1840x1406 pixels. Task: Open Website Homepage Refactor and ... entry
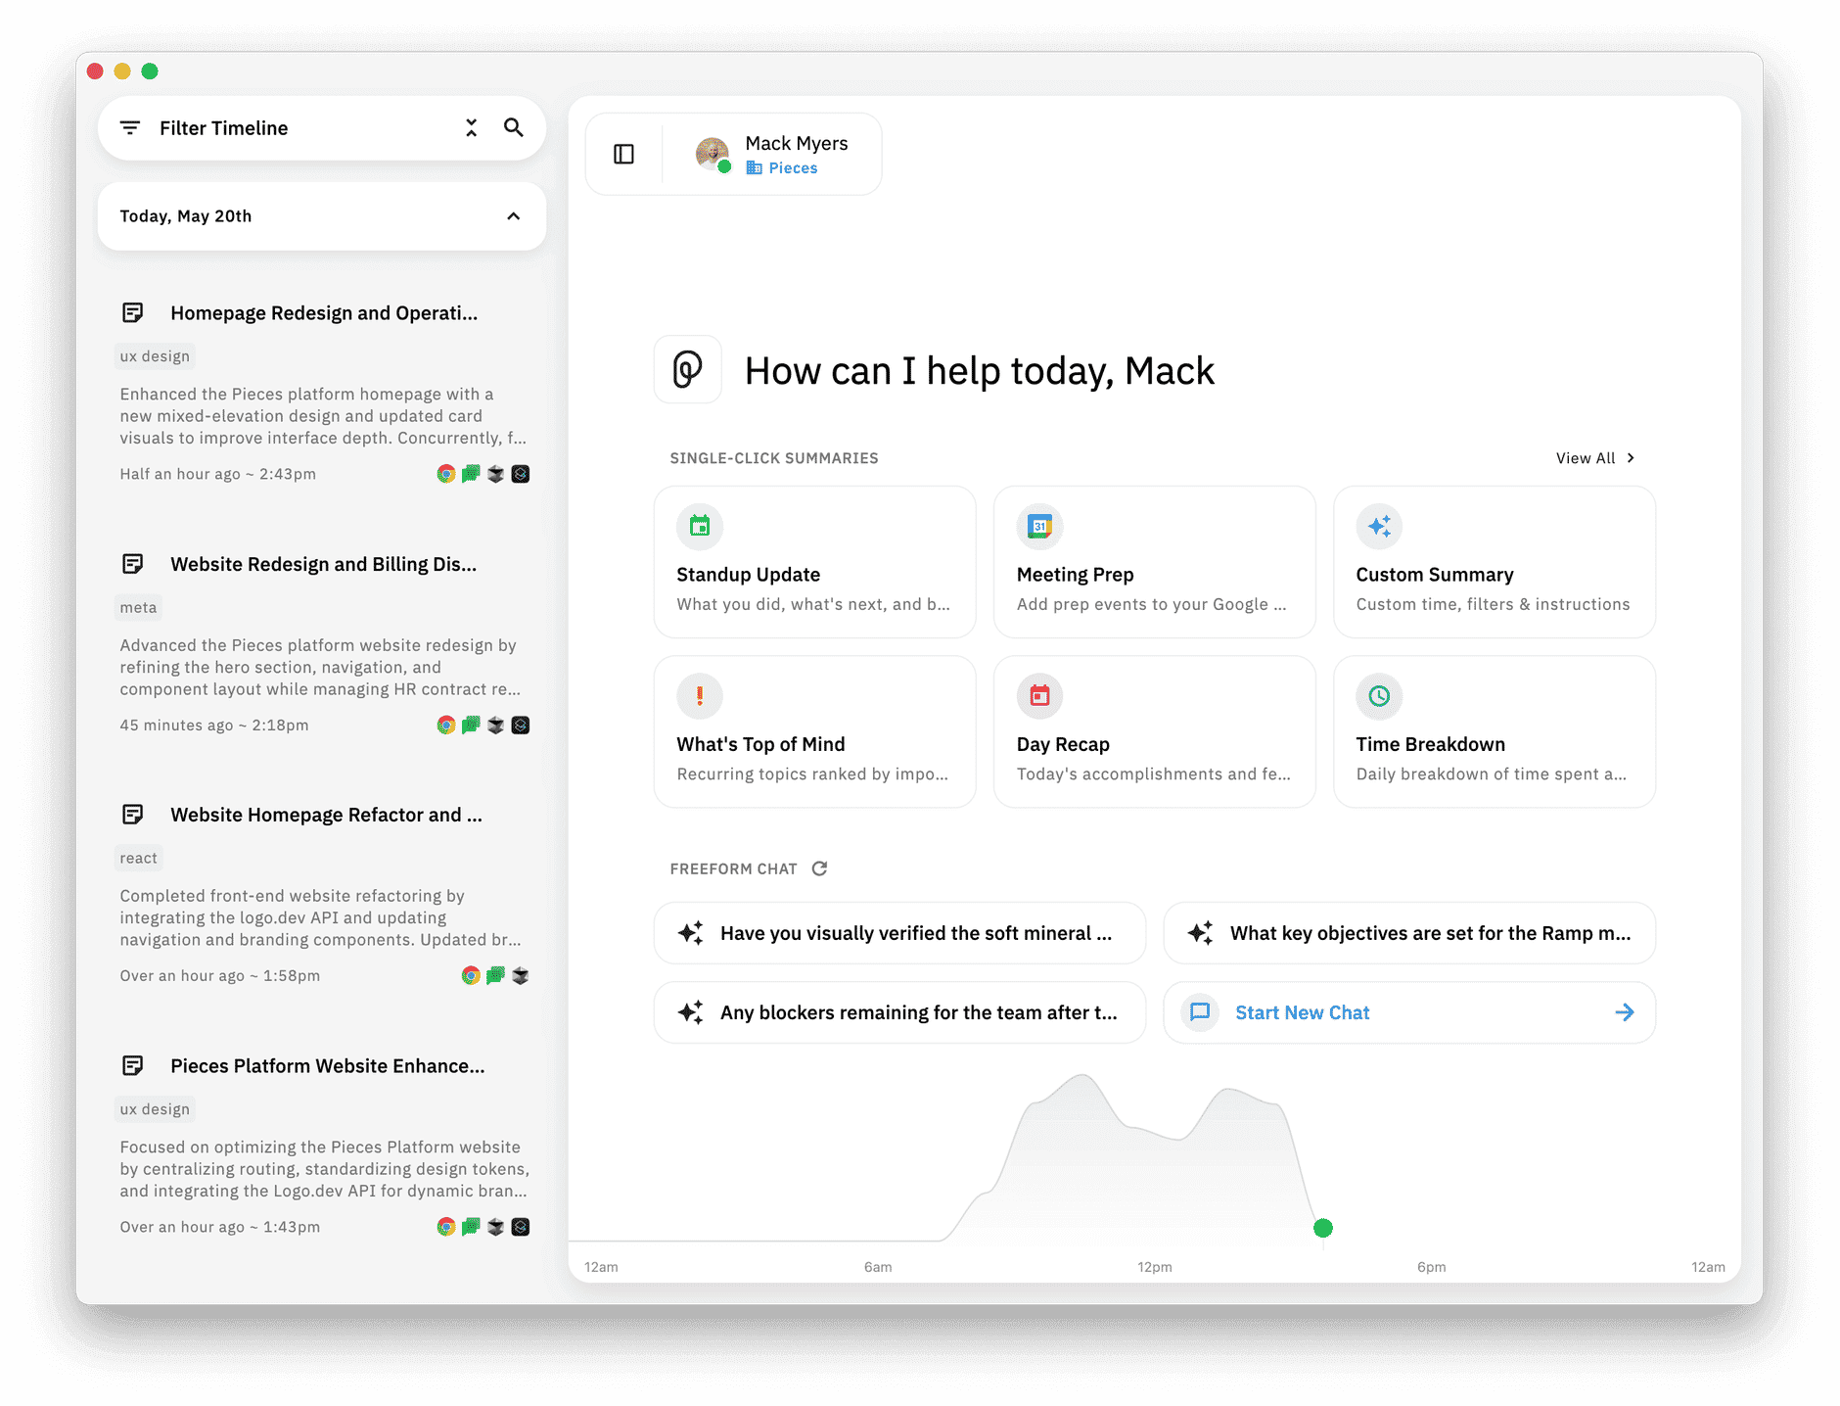tap(326, 816)
